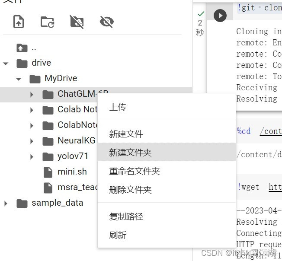Select 上传 in the context menu
The height and width of the screenshot is (261, 282).
(x=167, y=107)
